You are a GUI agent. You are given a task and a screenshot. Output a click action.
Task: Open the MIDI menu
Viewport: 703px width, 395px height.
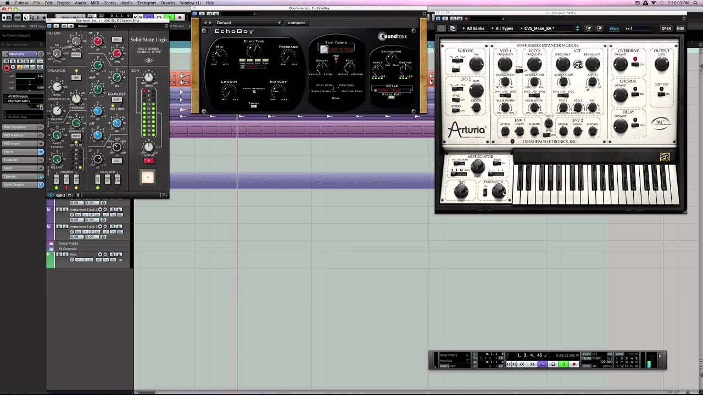pos(94,3)
